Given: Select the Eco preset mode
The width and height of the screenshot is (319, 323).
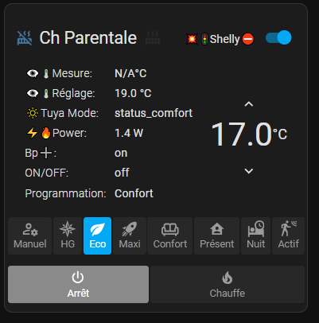Looking at the screenshot, I should click(98, 235).
